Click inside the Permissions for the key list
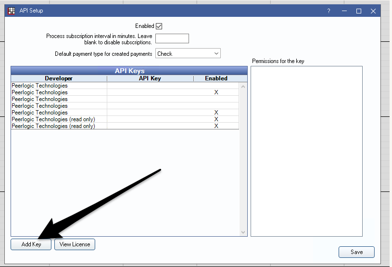The image size is (392, 267). click(306, 151)
